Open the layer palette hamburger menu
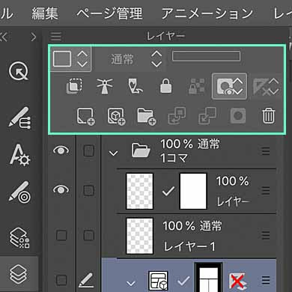292x292 pixels. (55, 37)
